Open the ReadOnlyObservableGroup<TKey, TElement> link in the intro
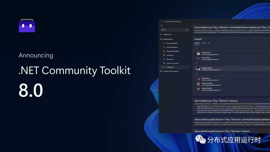Image resolution: width=270 pixels, height=152 pixels. coord(239,30)
